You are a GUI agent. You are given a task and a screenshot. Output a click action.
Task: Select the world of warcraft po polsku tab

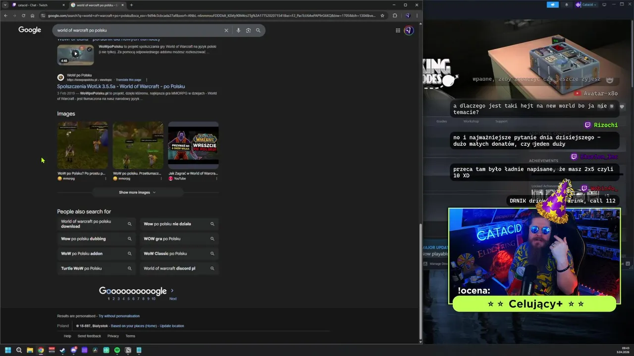pyautogui.click(x=97, y=5)
